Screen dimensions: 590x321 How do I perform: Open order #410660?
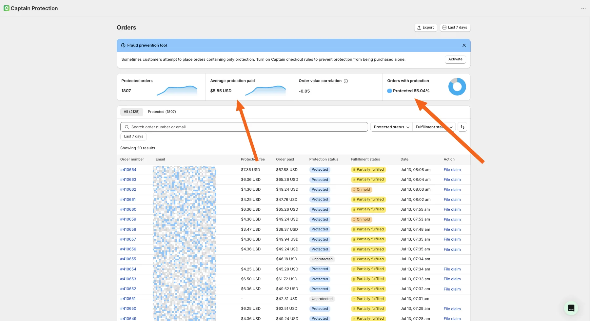coord(128,209)
